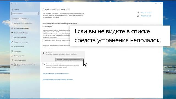The image size is (176, 99).
Task: Click the search magnifier icon
Action: (37, 14)
